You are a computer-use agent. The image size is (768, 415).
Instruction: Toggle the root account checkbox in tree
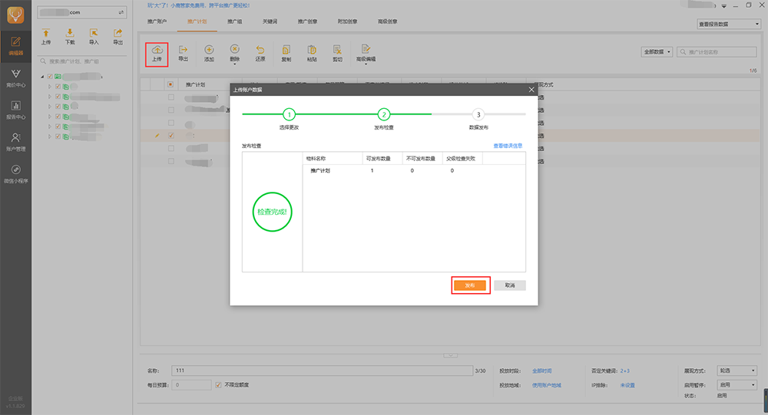click(x=50, y=77)
